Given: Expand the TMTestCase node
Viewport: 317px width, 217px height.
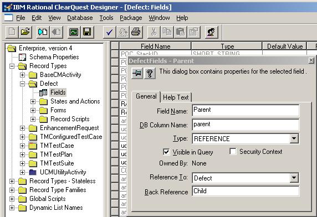Looking at the screenshot, I should 22,146.
